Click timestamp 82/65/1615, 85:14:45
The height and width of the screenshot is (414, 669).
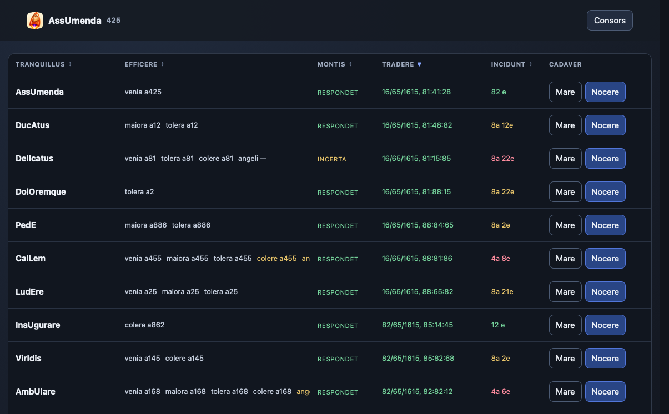(x=418, y=325)
